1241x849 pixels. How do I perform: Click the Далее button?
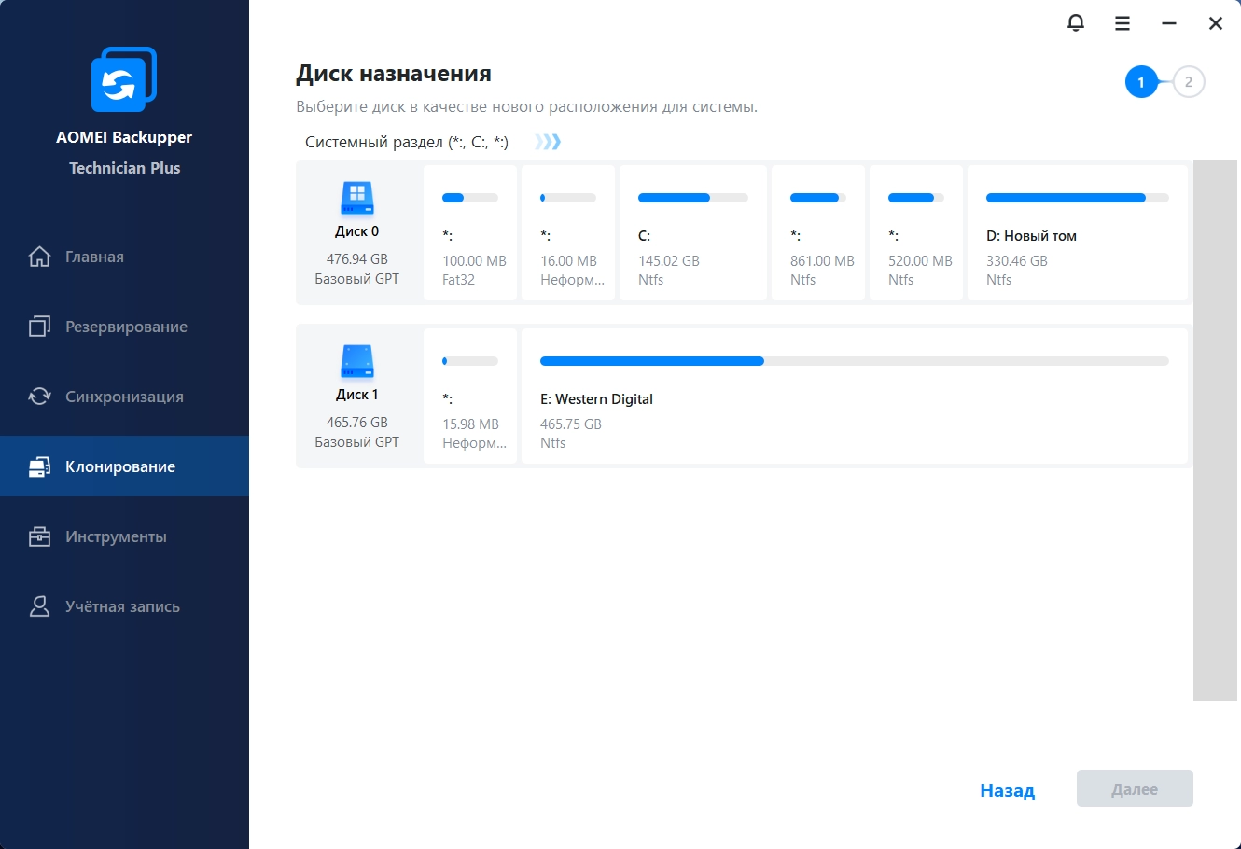1135,788
